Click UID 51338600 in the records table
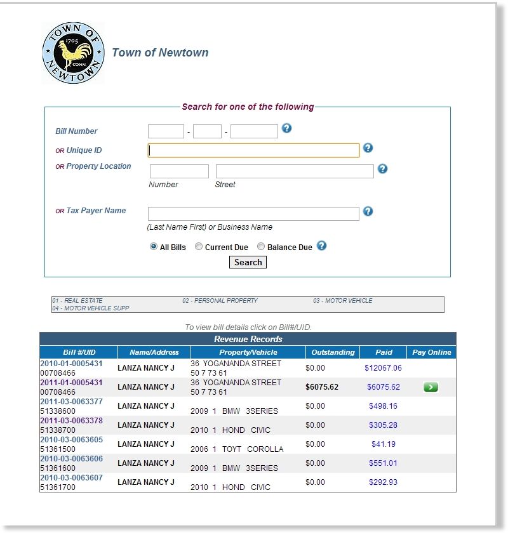 (58, 411)
